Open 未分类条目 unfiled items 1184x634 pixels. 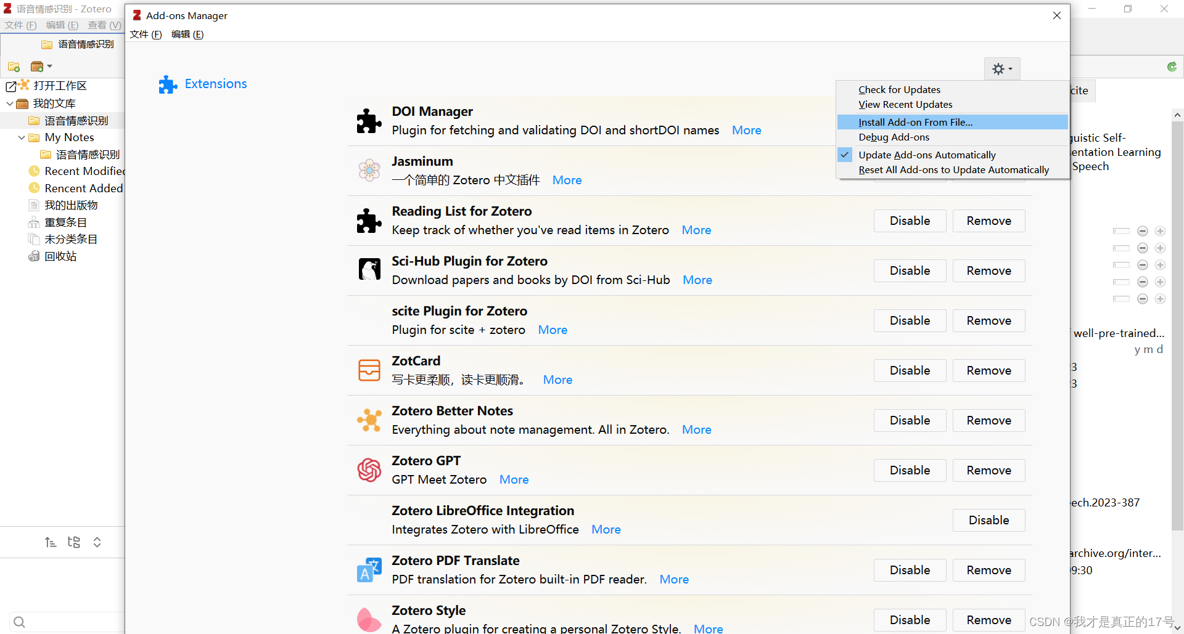71,239
